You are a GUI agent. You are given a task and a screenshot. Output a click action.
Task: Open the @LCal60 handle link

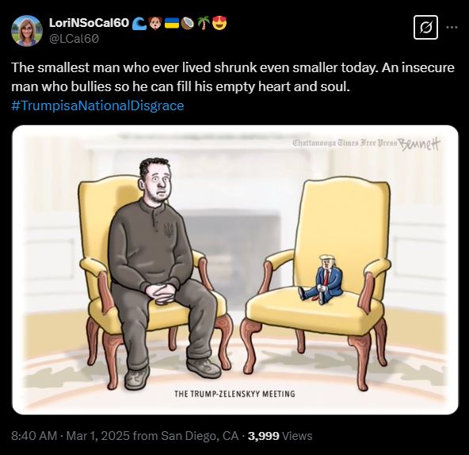click(x=74, y=39)
